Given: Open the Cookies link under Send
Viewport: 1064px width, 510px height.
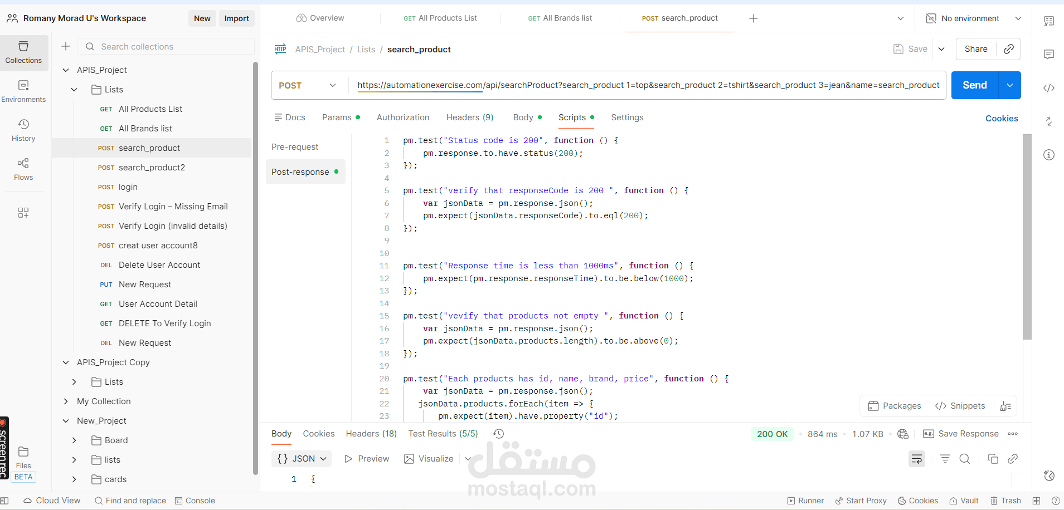Looking at the screenshot, I should [x=1002, y=119].
